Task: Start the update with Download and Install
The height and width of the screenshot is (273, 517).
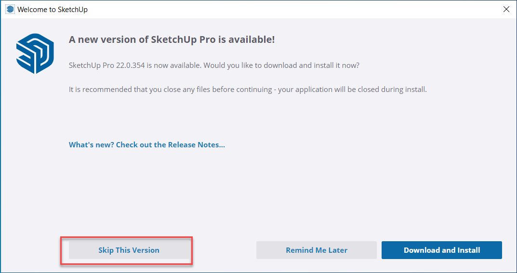Action: [x=441, y=250]
